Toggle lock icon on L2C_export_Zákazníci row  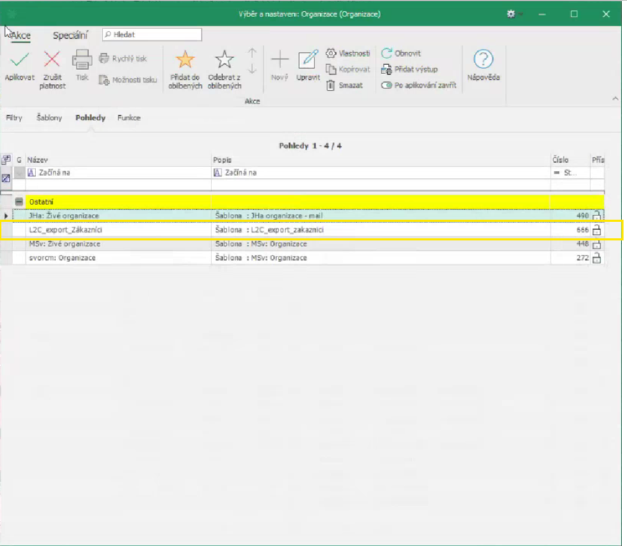pos(596,230)
